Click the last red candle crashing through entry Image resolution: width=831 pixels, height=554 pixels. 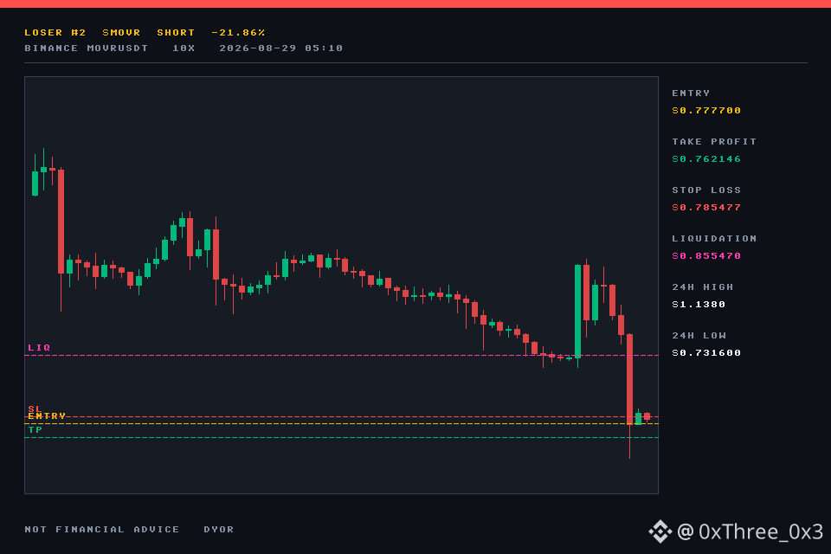pos(629,379)
